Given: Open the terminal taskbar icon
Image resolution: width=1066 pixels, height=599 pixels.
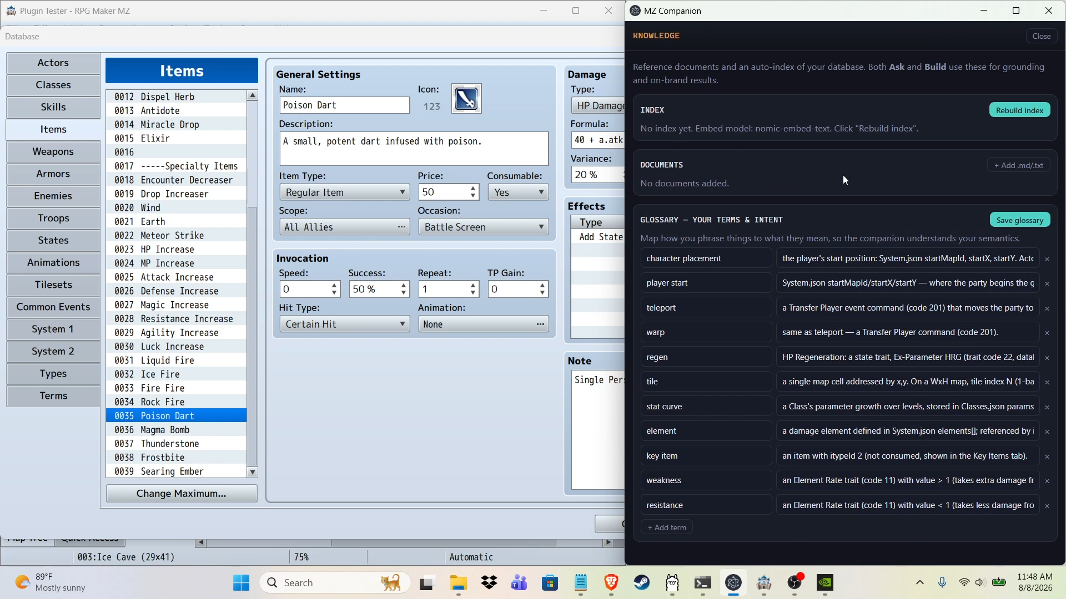Looking at the screenshot, I should (703, 582).
